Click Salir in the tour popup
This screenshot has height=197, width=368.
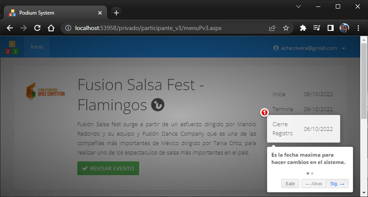pos(290,184)
